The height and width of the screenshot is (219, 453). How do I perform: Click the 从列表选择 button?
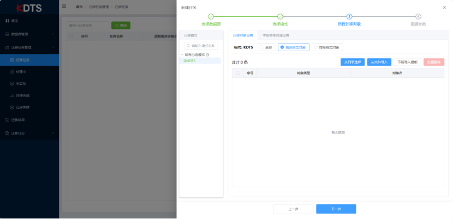(353, 62)
